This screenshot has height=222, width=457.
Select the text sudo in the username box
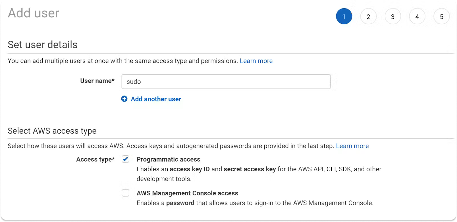[134, 82]
